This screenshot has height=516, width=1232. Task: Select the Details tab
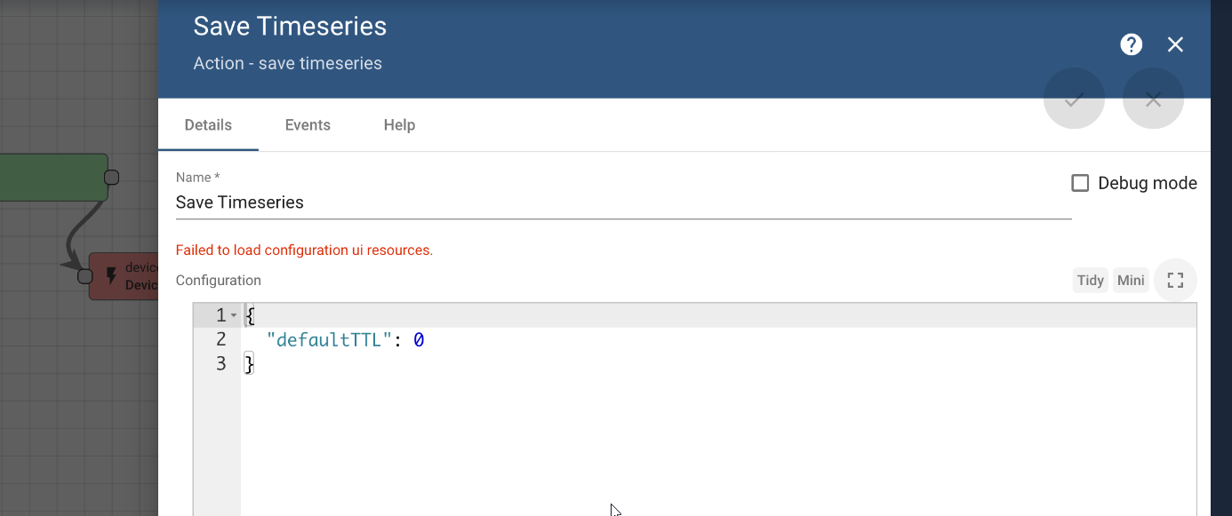(x=208, y=124)
